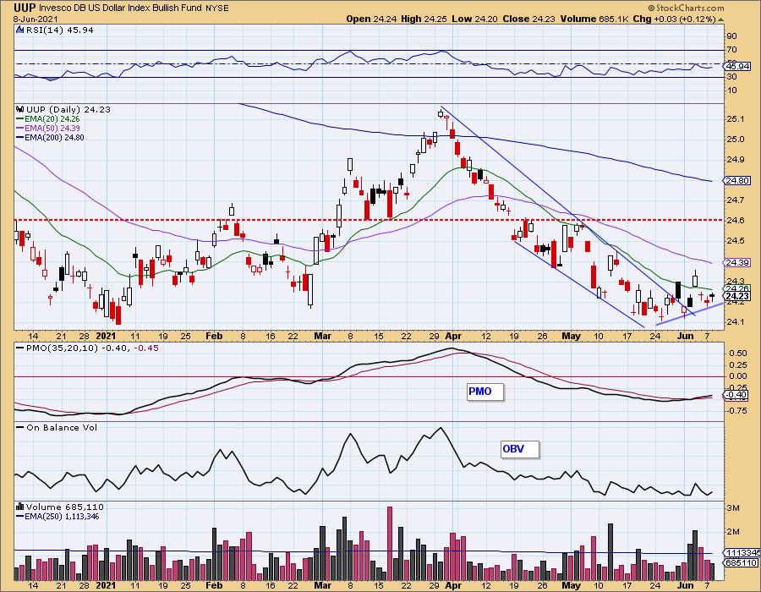Screen dimensions: 761x592
Task: Select the Volume 685,110 legend
Action: click(64, 507)
